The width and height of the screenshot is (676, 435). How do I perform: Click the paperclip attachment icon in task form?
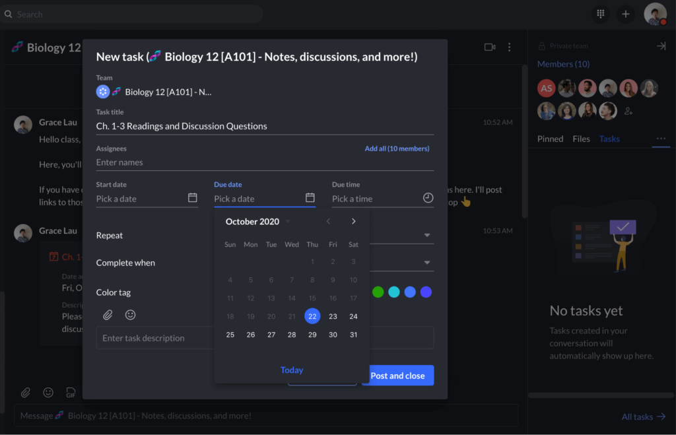pos(108,315)
